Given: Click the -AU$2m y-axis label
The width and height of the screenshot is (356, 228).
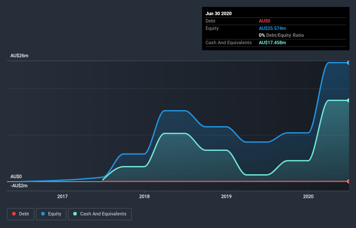Looking at the screenshot, I should 19,186.
